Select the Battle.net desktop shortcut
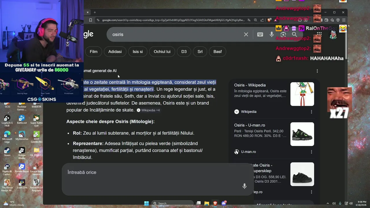This screenshot has width=370, height=208. coord(22,119)
